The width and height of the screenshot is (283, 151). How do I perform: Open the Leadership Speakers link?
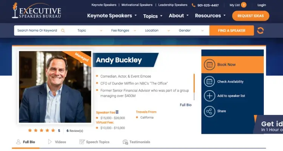pyautogui.click(x=173, y=5)
